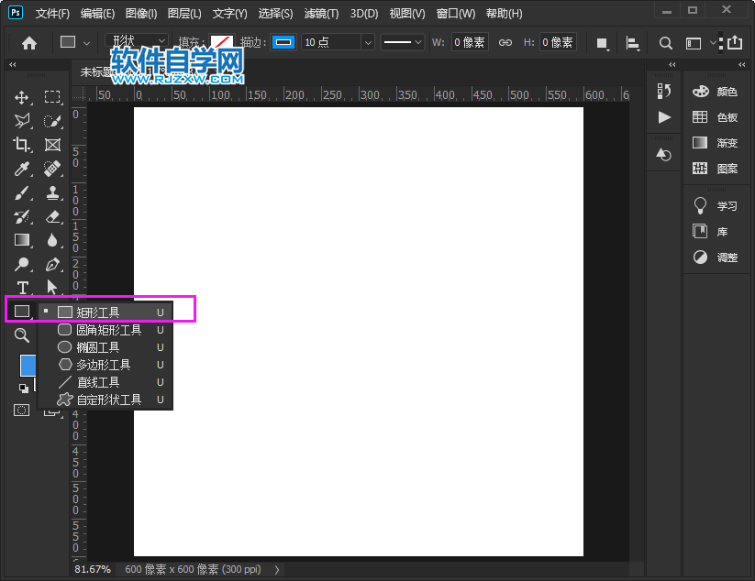The width and height of the screenshot is (755, 581).
Task: Open the 形状 tool mode dropdown
Action: pos(137,43)
